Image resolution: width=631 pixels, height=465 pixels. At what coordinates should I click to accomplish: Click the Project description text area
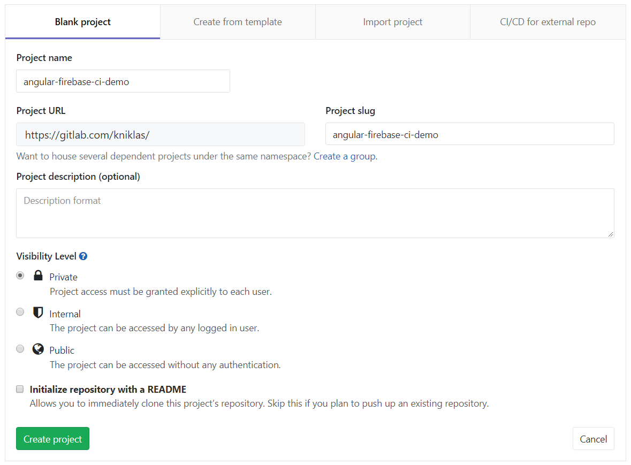tap(315, 213)
